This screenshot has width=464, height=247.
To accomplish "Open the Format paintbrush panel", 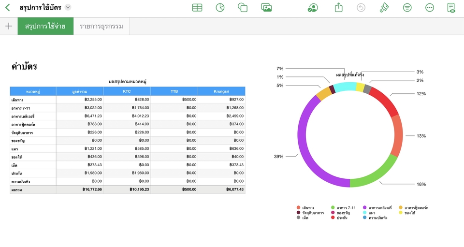I will pyautogui.click(x=384, y=8).
